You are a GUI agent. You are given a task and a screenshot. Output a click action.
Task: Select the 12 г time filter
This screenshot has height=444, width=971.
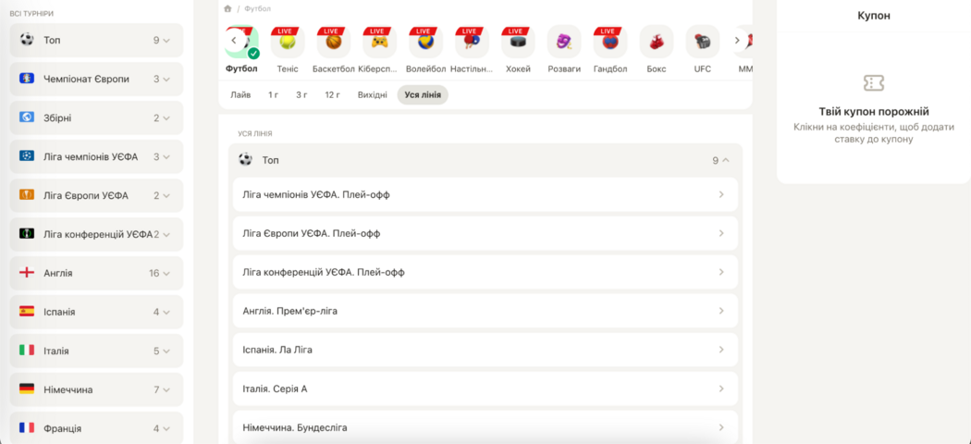tap(332, 94)
